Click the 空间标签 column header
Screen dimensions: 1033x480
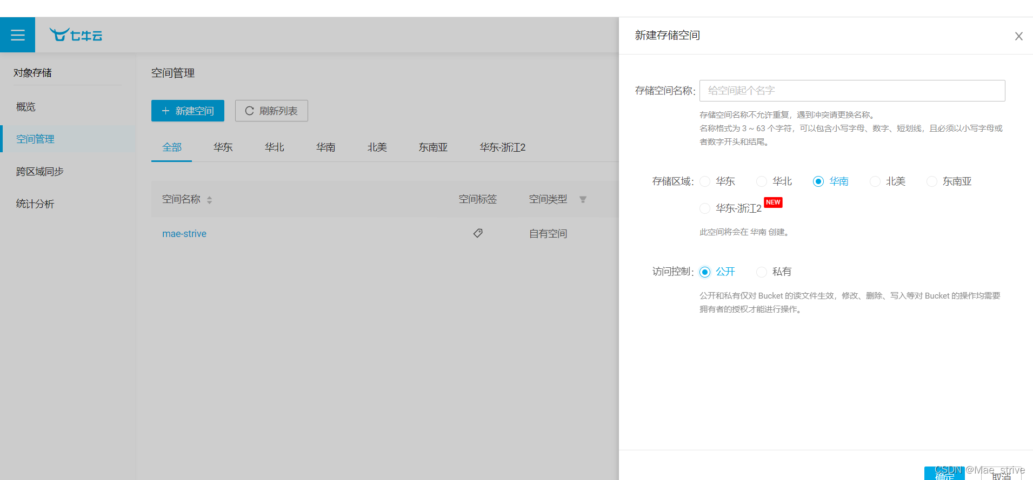[478, 199]
